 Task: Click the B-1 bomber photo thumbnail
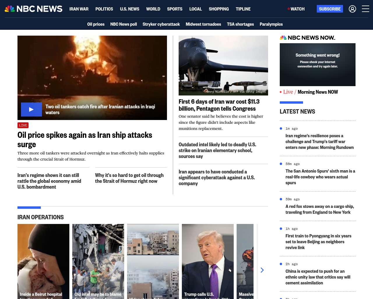223,65
